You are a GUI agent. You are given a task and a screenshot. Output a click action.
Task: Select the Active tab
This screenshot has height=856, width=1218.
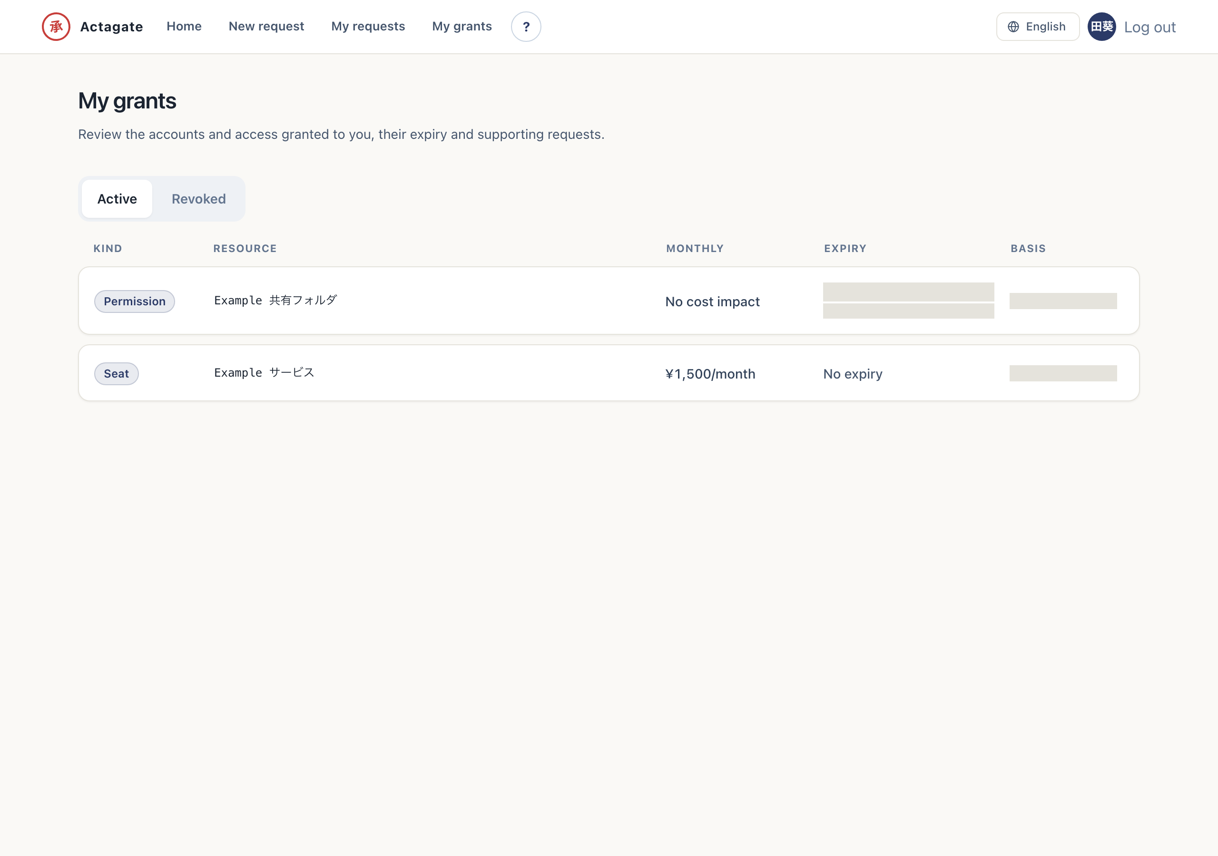coord(117,199)
